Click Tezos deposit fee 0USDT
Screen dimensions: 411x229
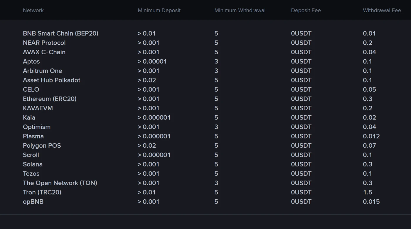(301, 174)
